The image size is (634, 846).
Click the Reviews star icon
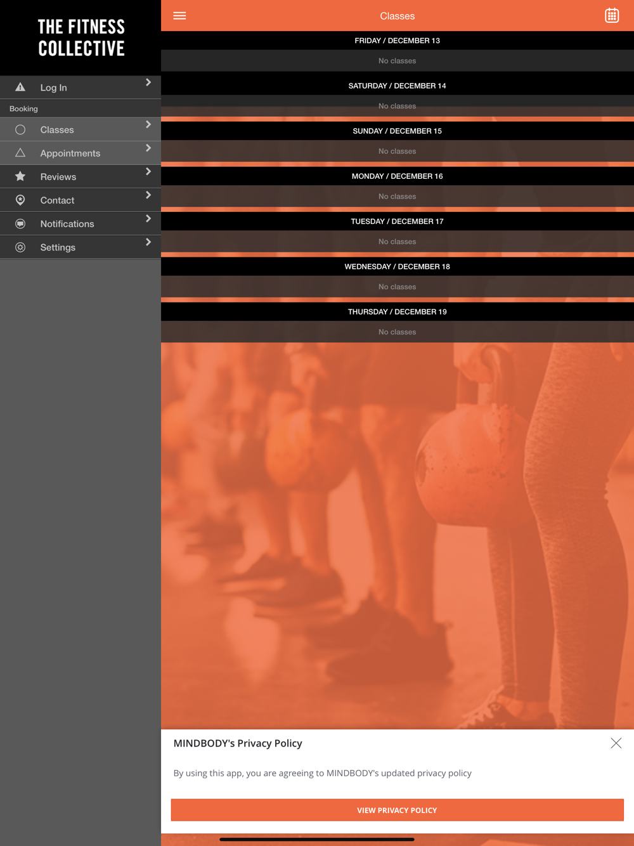point(20,176)
